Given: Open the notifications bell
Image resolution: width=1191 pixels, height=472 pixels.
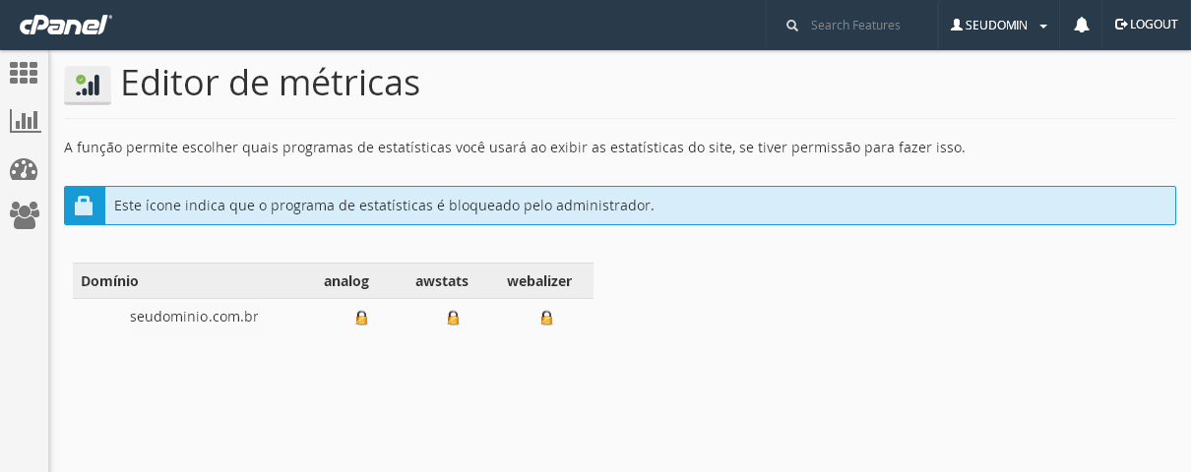Looking at the screenshot, I should tap(1081, 25).
